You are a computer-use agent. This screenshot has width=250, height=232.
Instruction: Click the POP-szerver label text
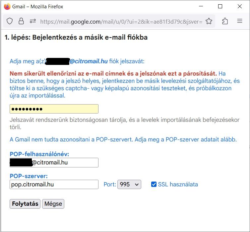click(29, 176)
